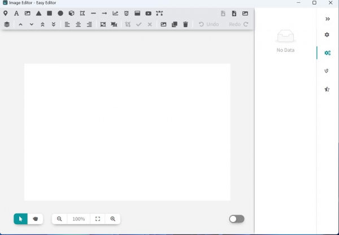339x235 pixels.
Task: Click the white canvas area
Action: [x=127, y=132]
